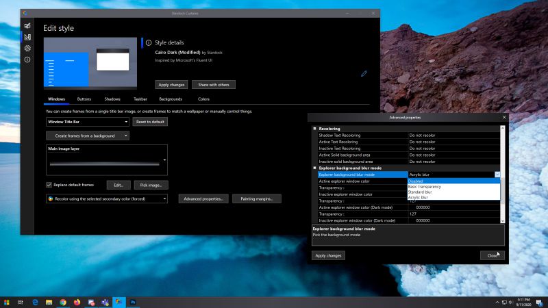Click the info icon in the left sidebar
Screen dimensions: 548x308
[x=27, y=60]
